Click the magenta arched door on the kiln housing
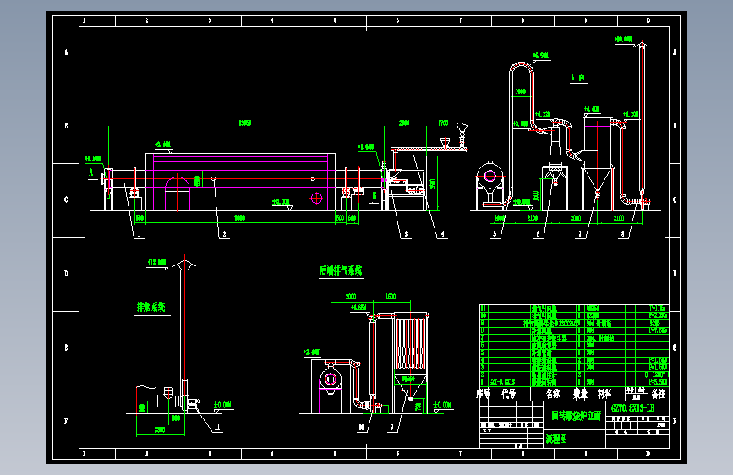Image resolution: width=733 pixels, height=475 pixels. [178, 193]
